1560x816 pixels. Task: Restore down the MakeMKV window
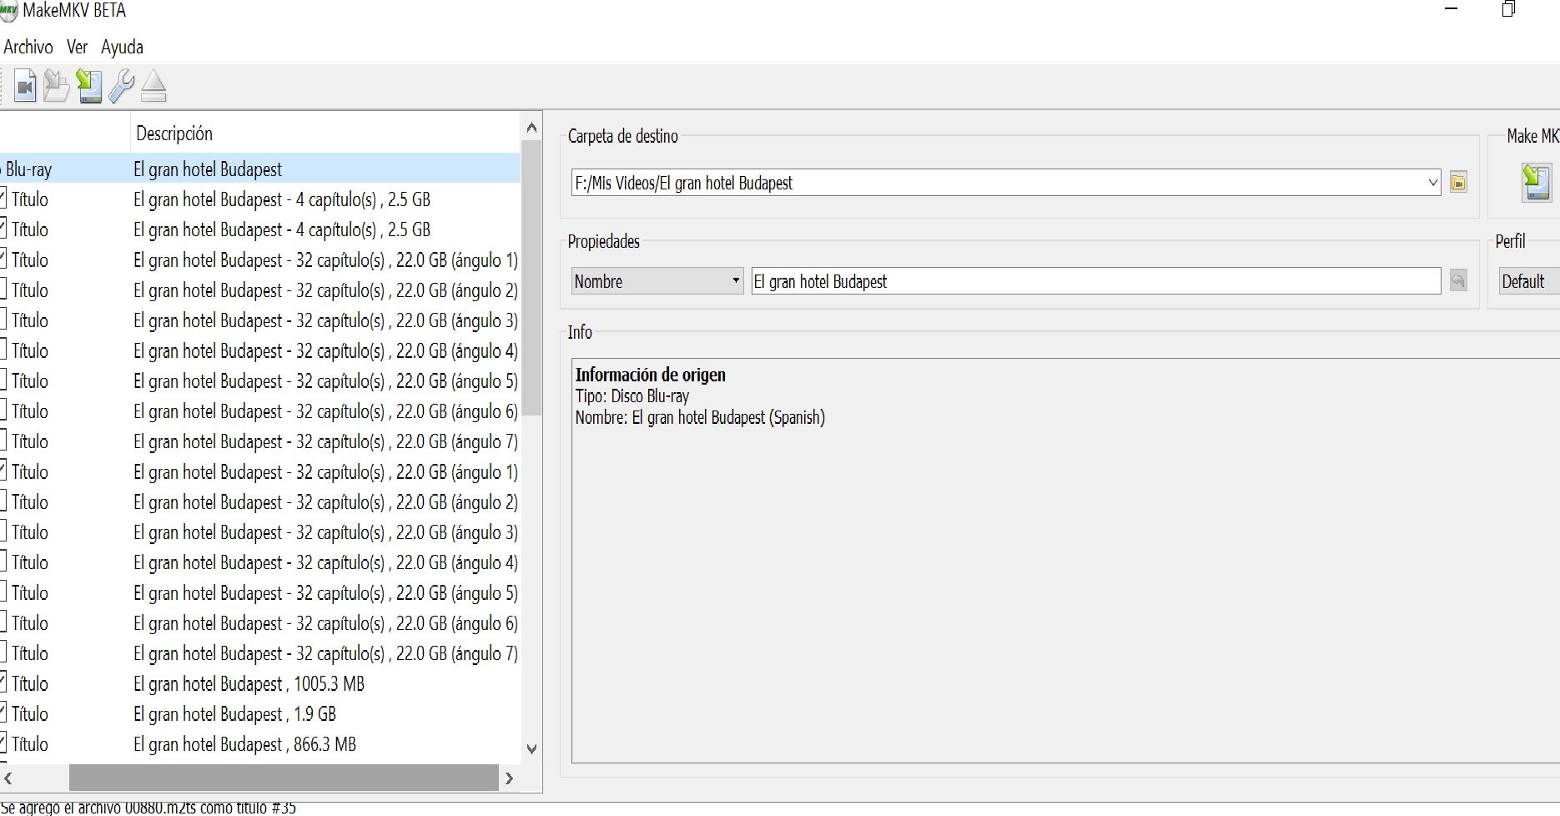point(1508,9)
